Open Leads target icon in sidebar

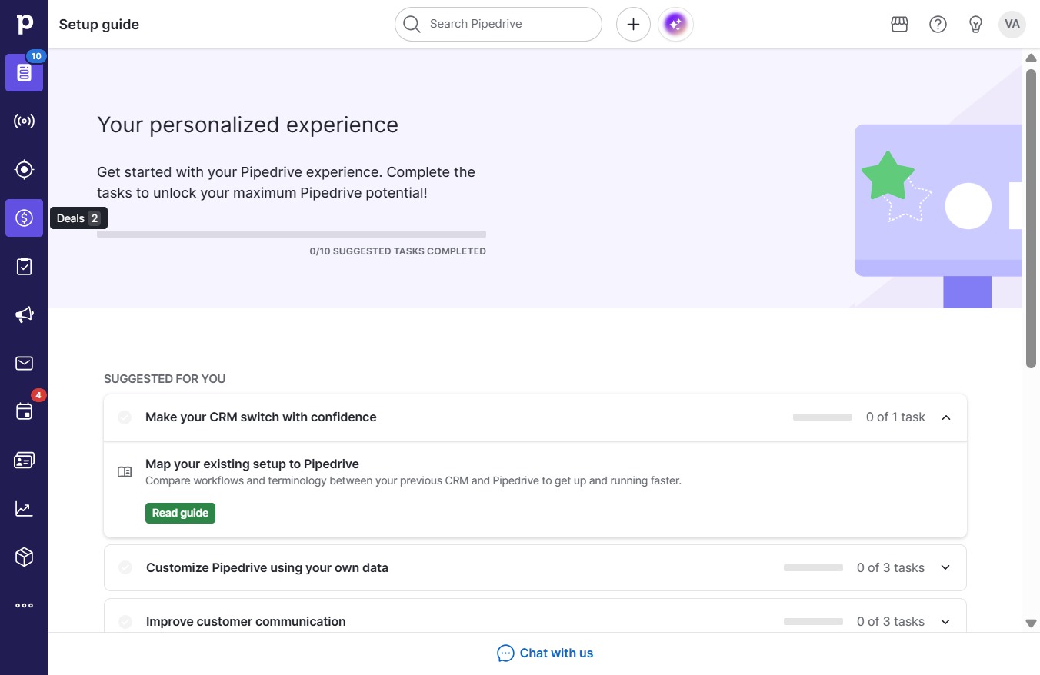25,170
